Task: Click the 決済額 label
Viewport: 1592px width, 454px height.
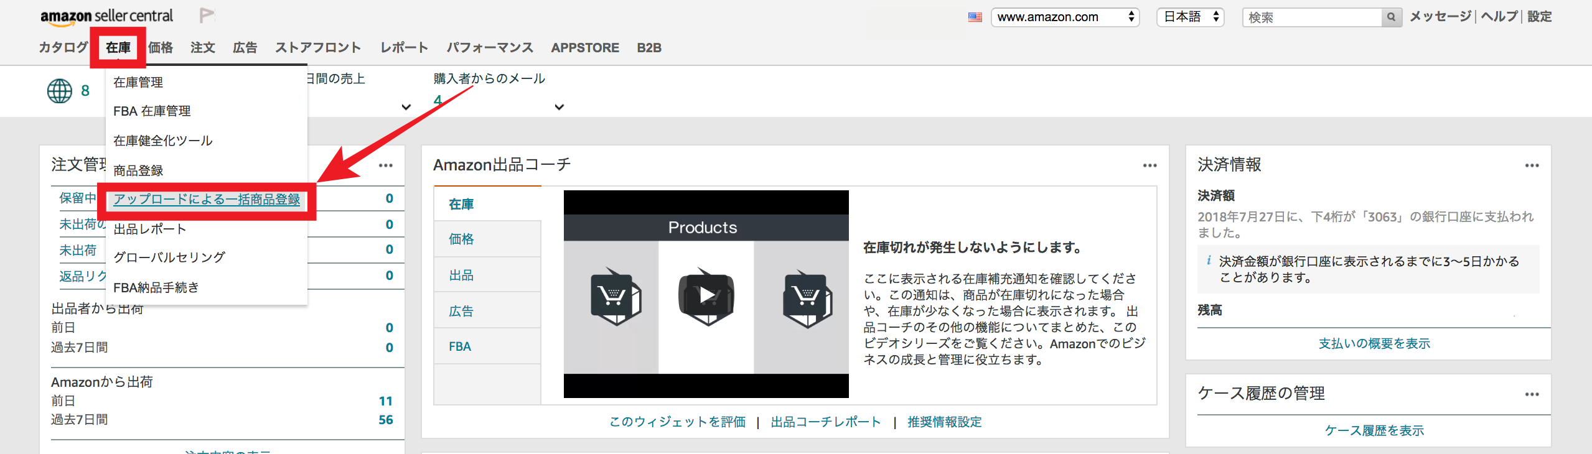Action: click(1216, 196)
